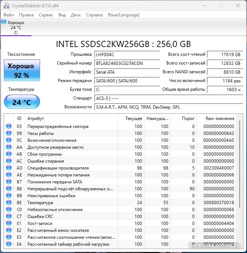Viewport: 247px width, 253px height.
Task: Click status orb for AD Спецификации производителя
Action: (9, 168)
